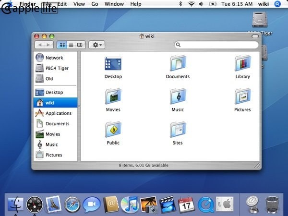
Task: Switch to column view
Action: click(80, 45)
